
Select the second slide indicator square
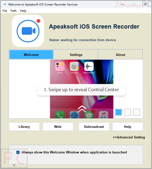tap(127, 112)
